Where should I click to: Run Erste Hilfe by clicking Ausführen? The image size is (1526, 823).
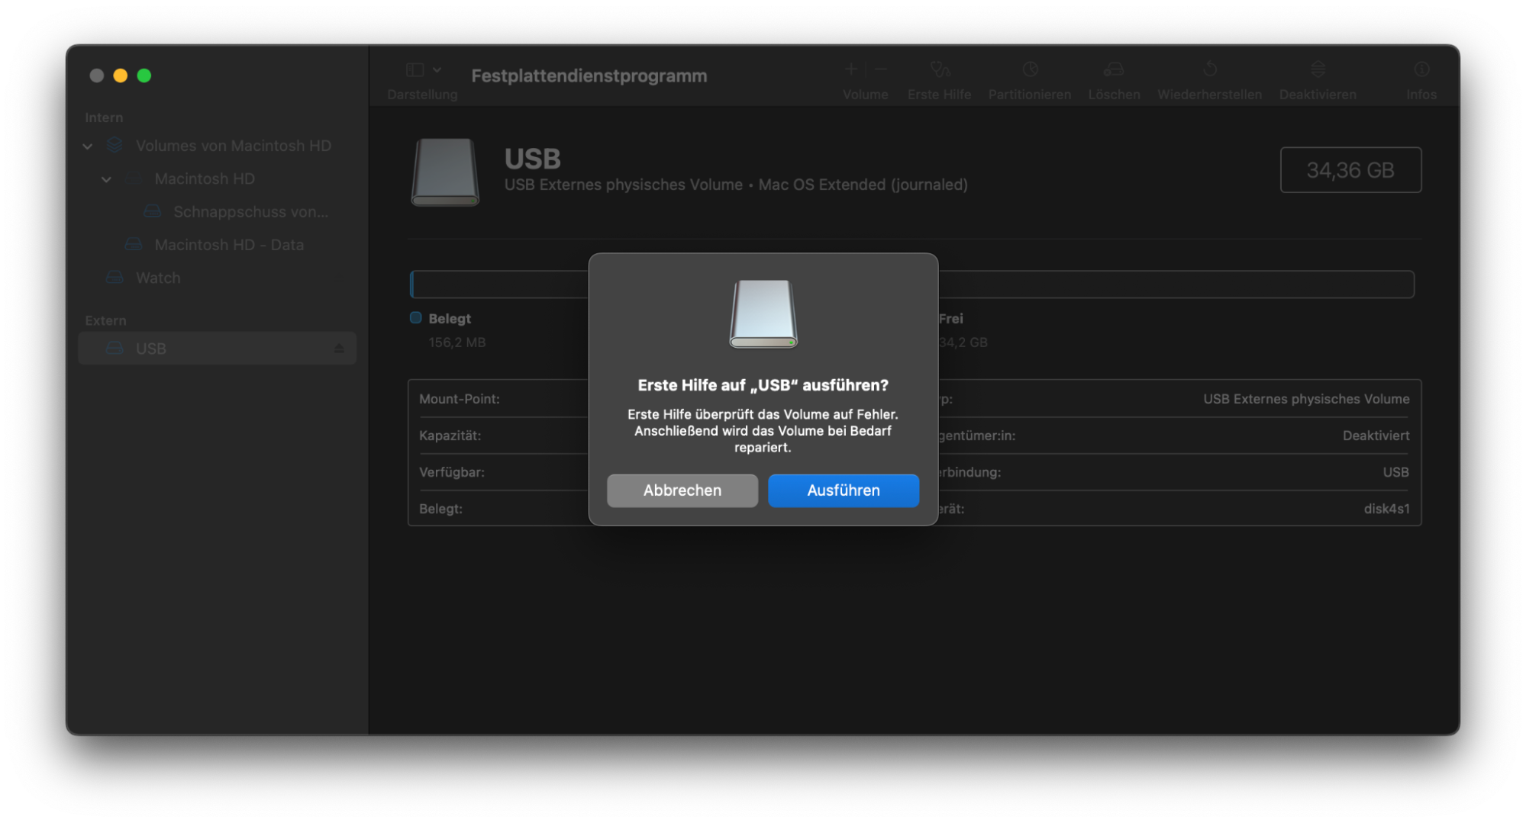pos(843,490)
